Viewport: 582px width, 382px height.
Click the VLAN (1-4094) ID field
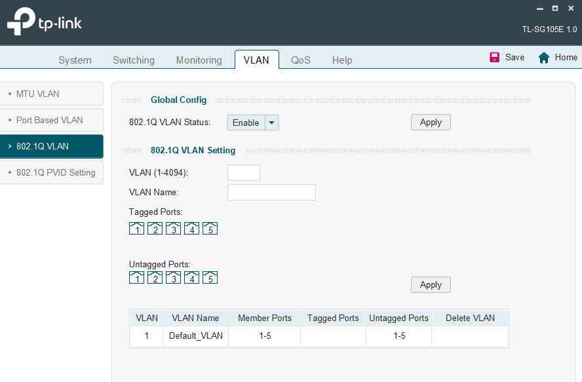pos(244,173)
